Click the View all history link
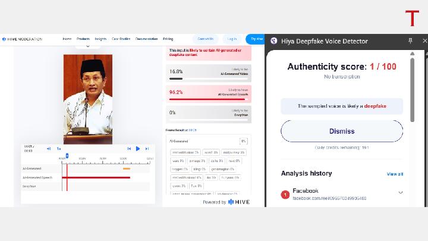This screenshot has height=241, width=428. click(x=395, y=174)
